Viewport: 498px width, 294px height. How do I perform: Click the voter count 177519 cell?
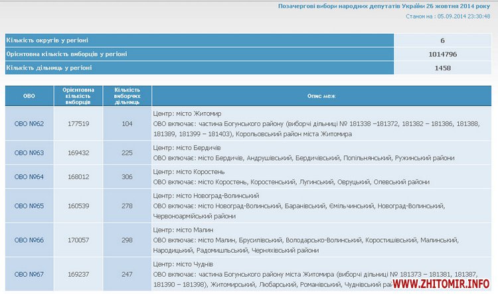[x=78, y=123]
